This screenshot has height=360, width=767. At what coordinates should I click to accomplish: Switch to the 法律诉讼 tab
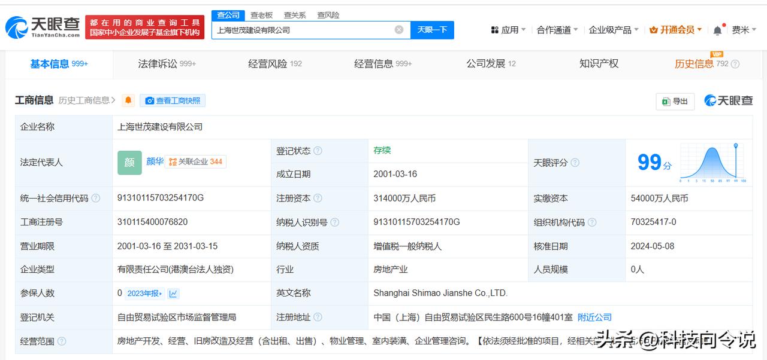click(167, 64)
